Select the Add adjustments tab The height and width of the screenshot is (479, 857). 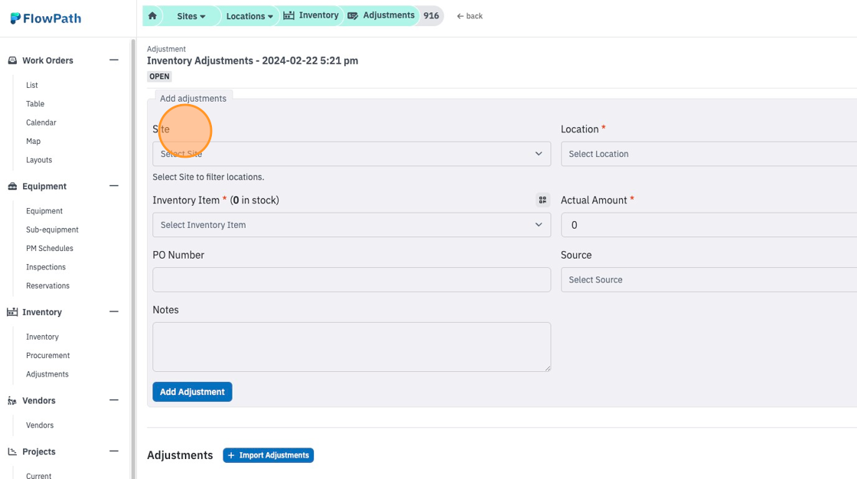193,99
